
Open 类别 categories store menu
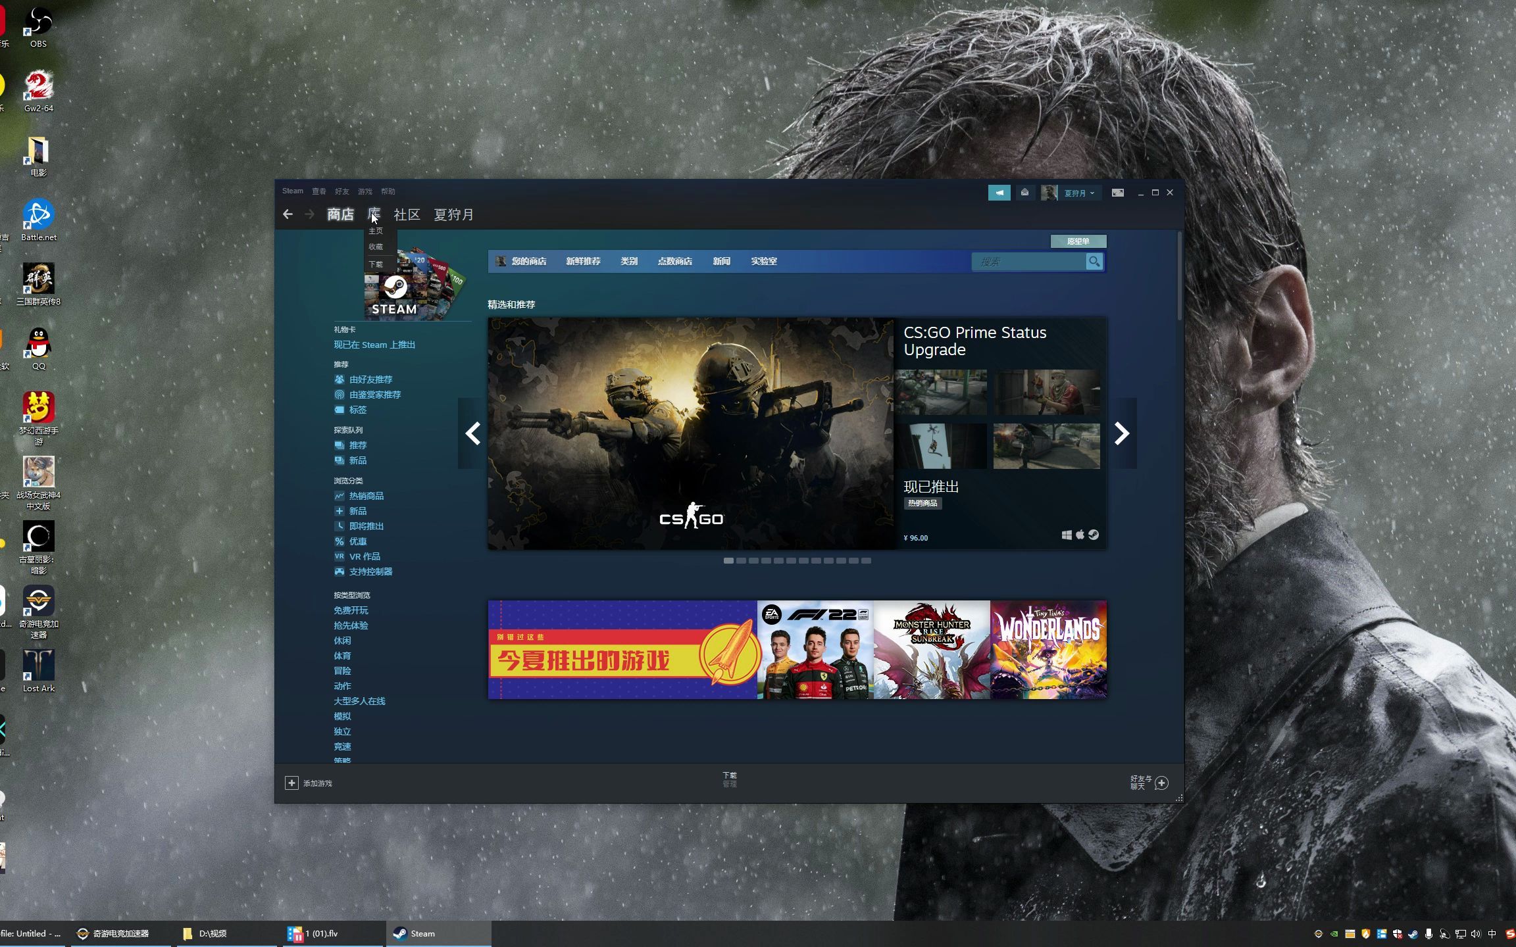tap(629, 261)
